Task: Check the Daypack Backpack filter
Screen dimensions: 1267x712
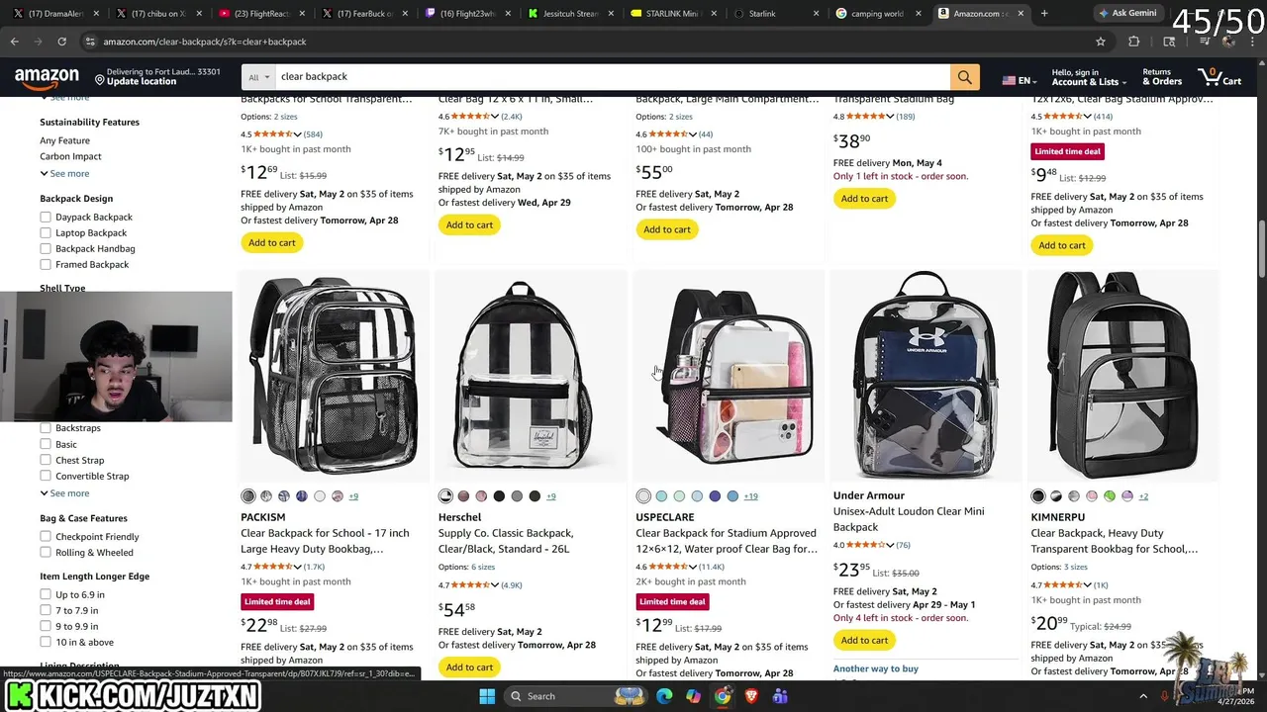Action: point(46,217)
